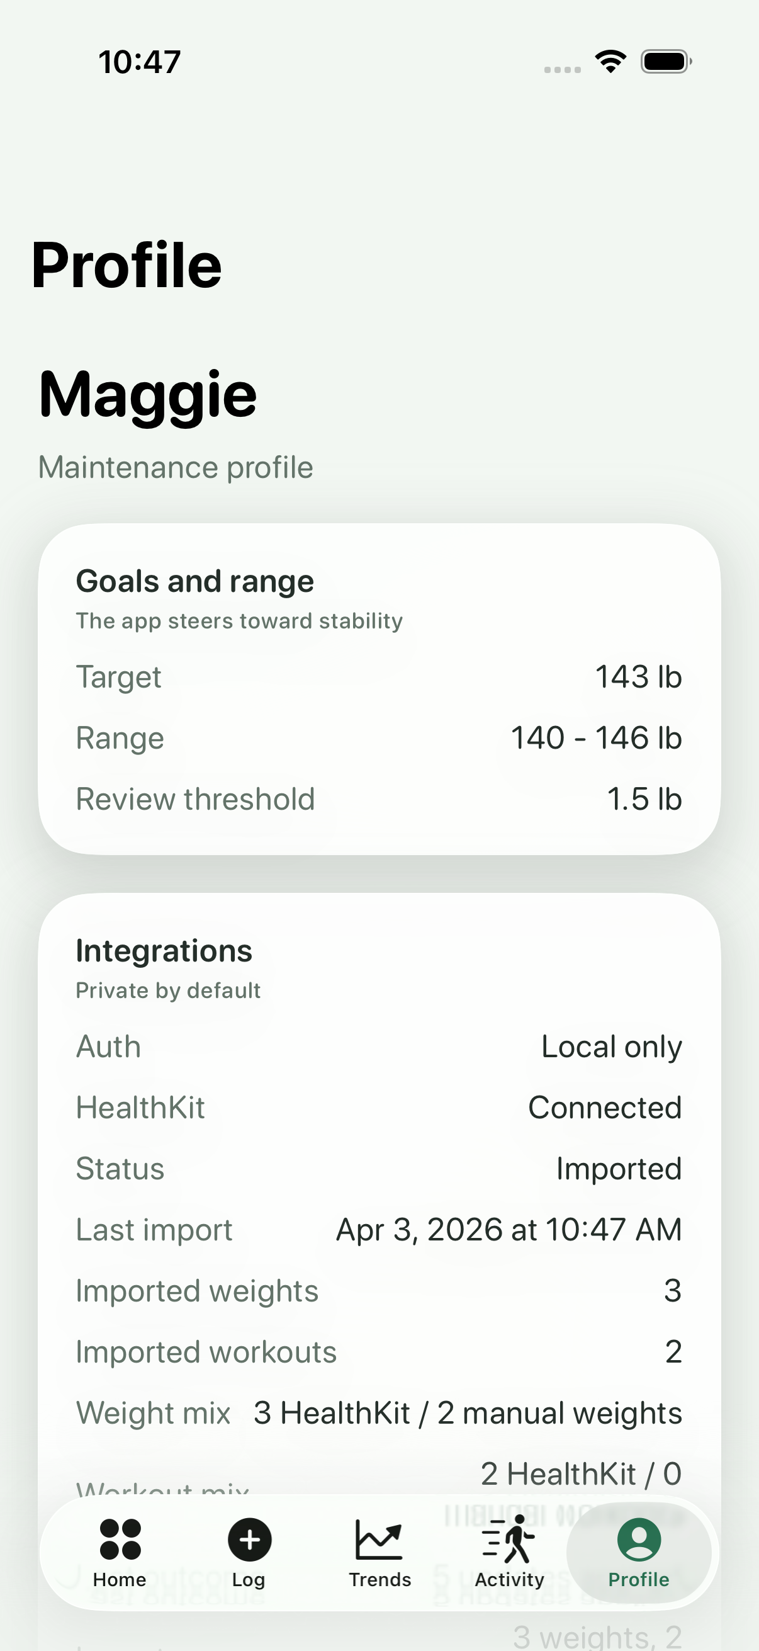Tap the Apr 3, 2026 import timestamp
This screenshot has height=1651, width=759.
[x=509, y=1230]
